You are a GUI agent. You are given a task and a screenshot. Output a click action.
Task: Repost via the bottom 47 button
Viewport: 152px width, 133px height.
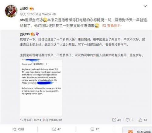57,129
